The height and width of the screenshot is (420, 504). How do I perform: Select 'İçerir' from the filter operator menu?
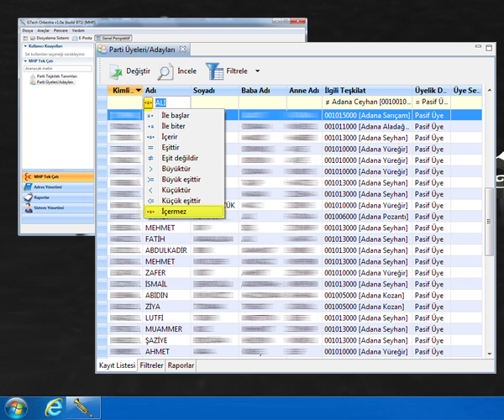[x=184, y=137]
